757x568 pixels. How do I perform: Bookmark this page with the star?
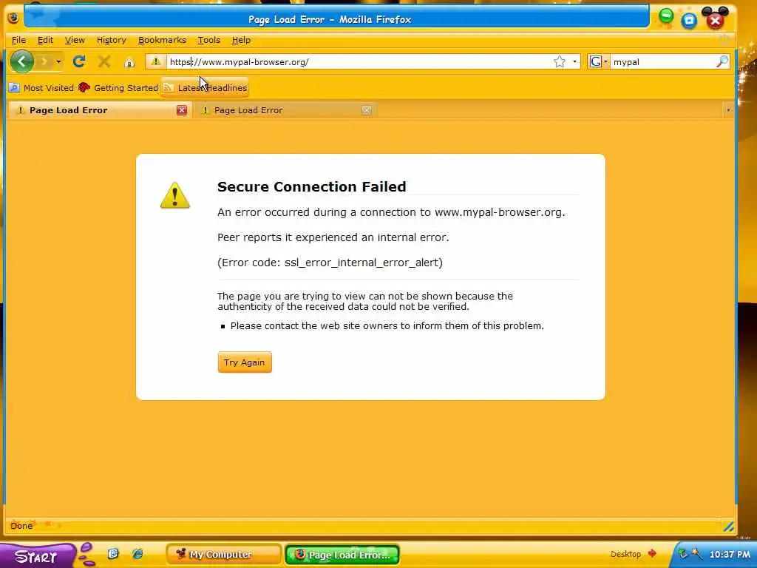click(x=560, y=61)
